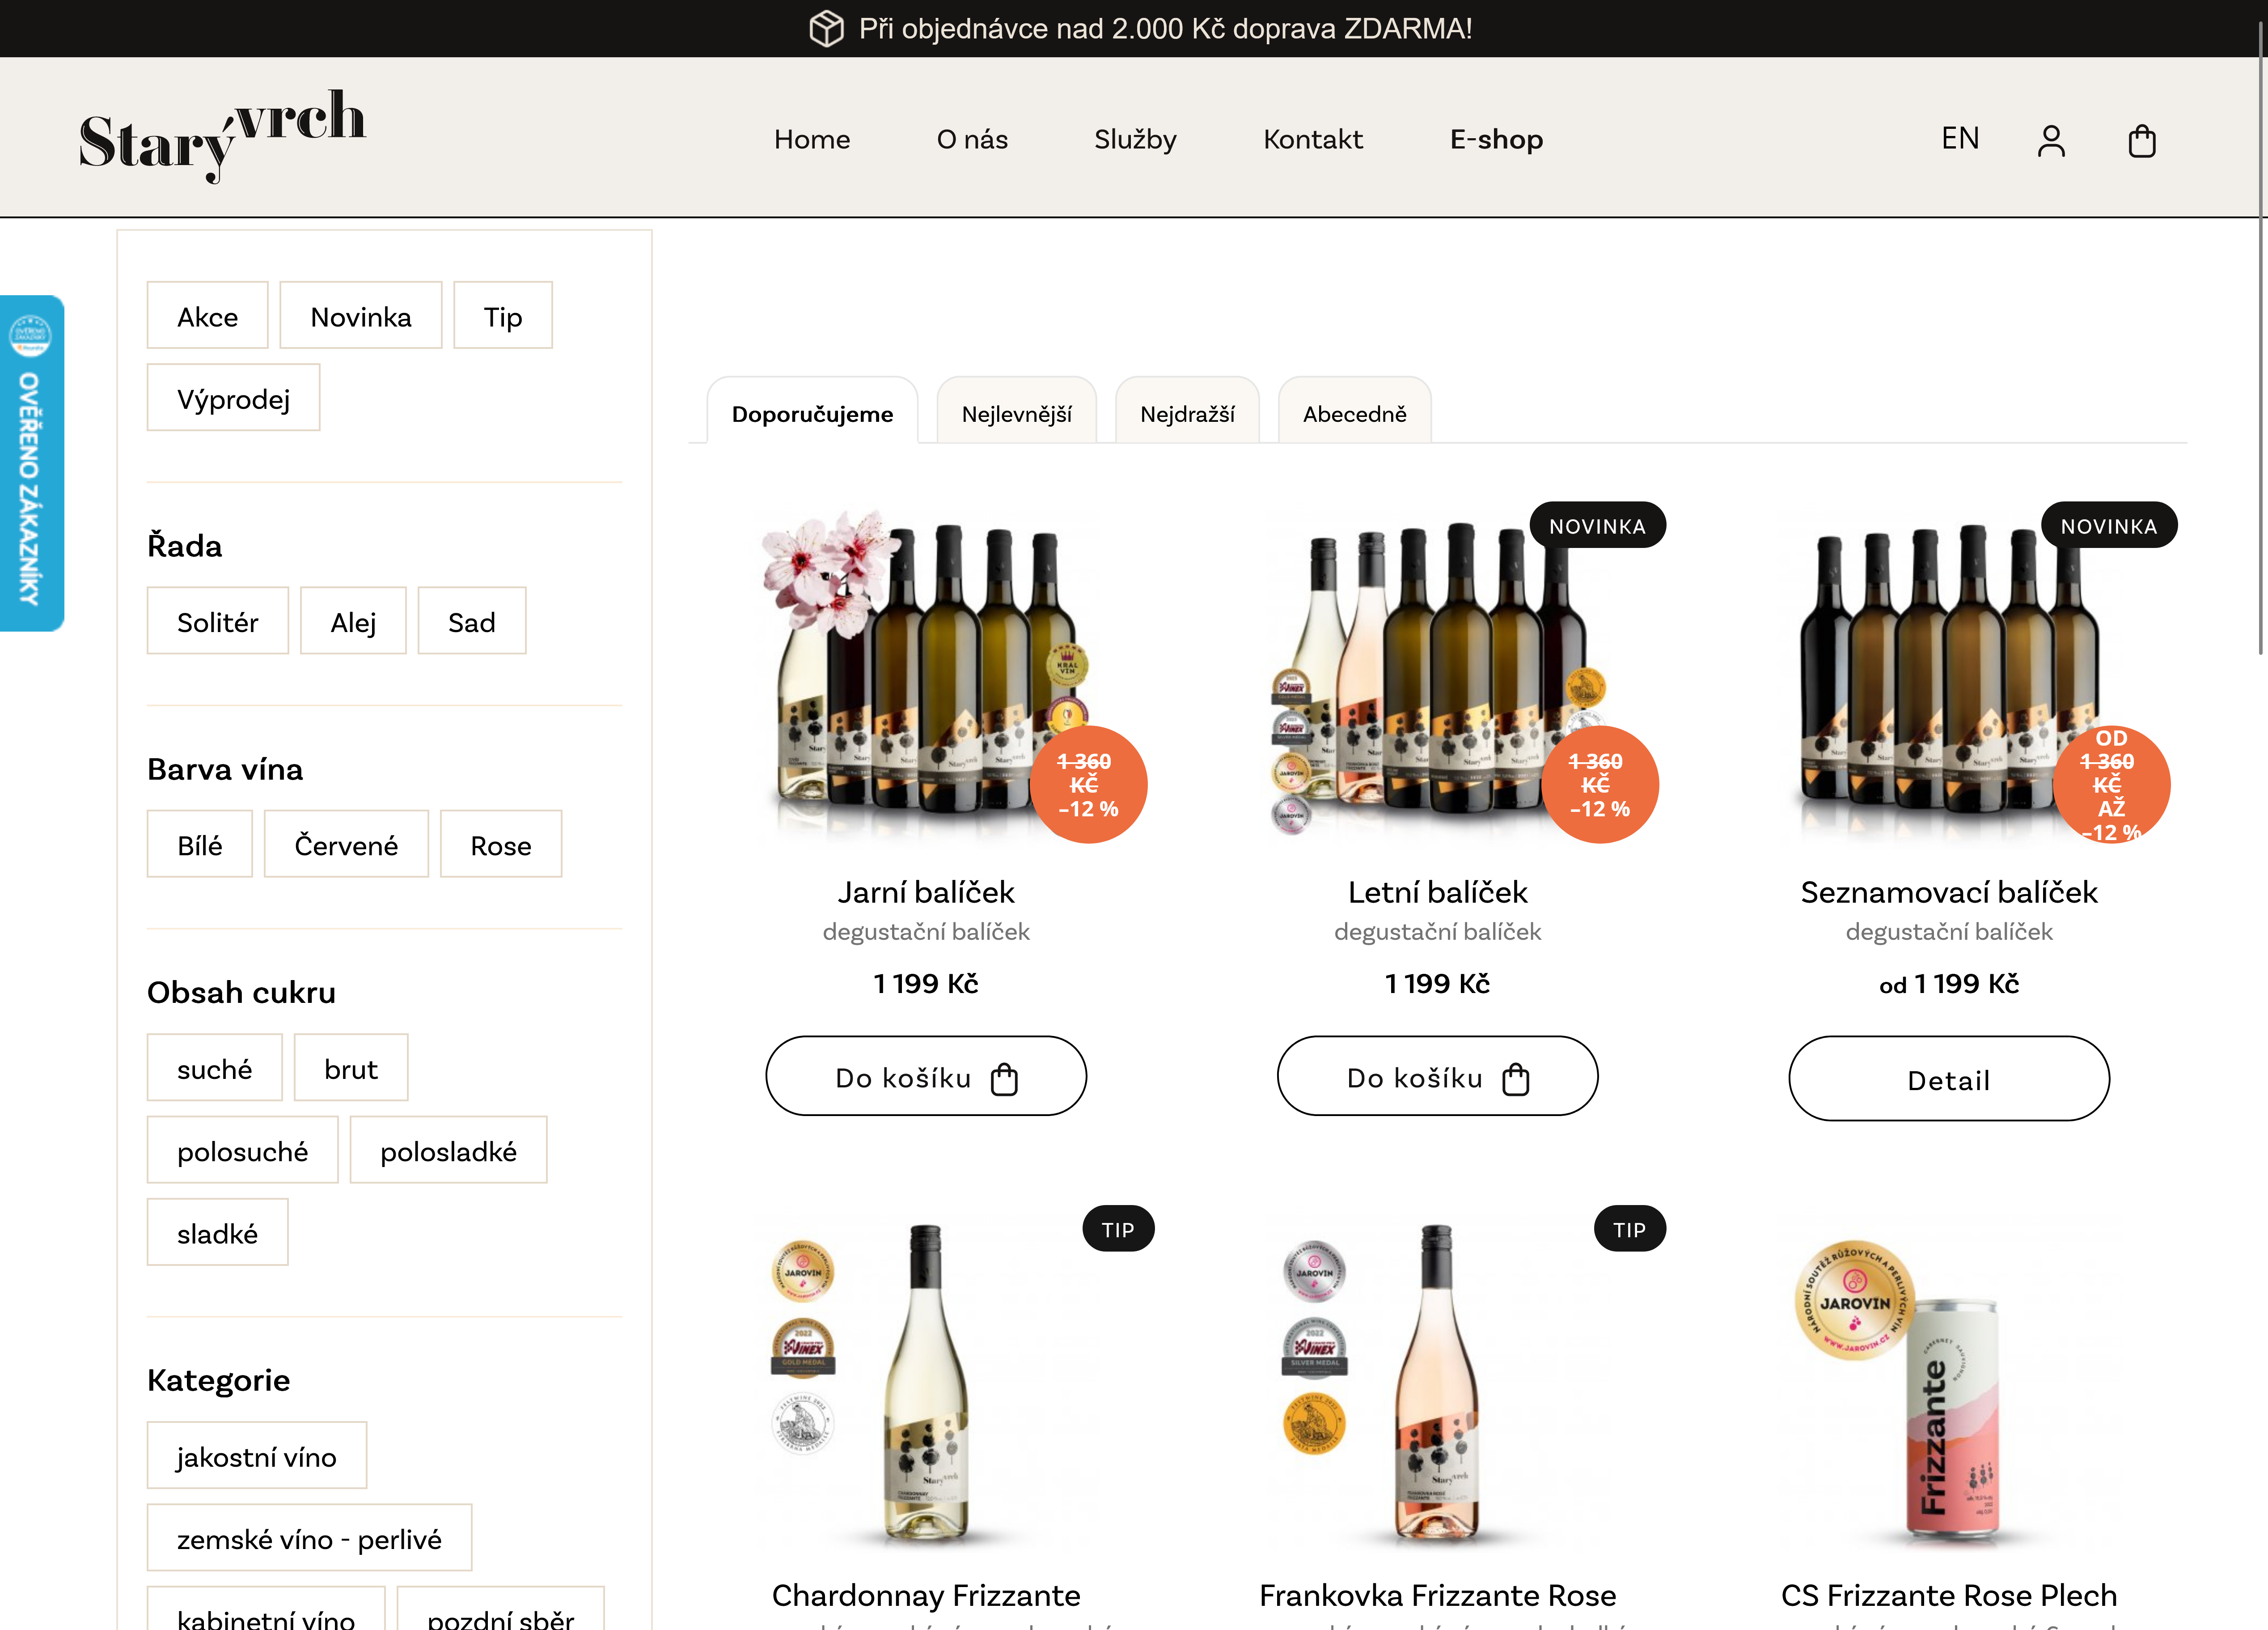
Task: Filter wine color Rose
Action: click(x=501, y=845)
